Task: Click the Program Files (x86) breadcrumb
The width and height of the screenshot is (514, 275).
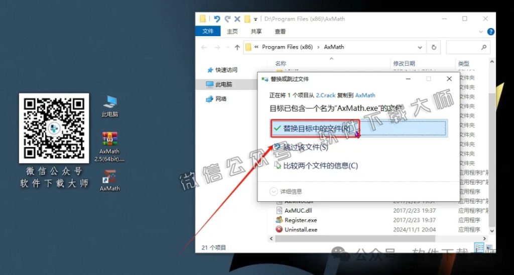Action: [x=287, y=47]
